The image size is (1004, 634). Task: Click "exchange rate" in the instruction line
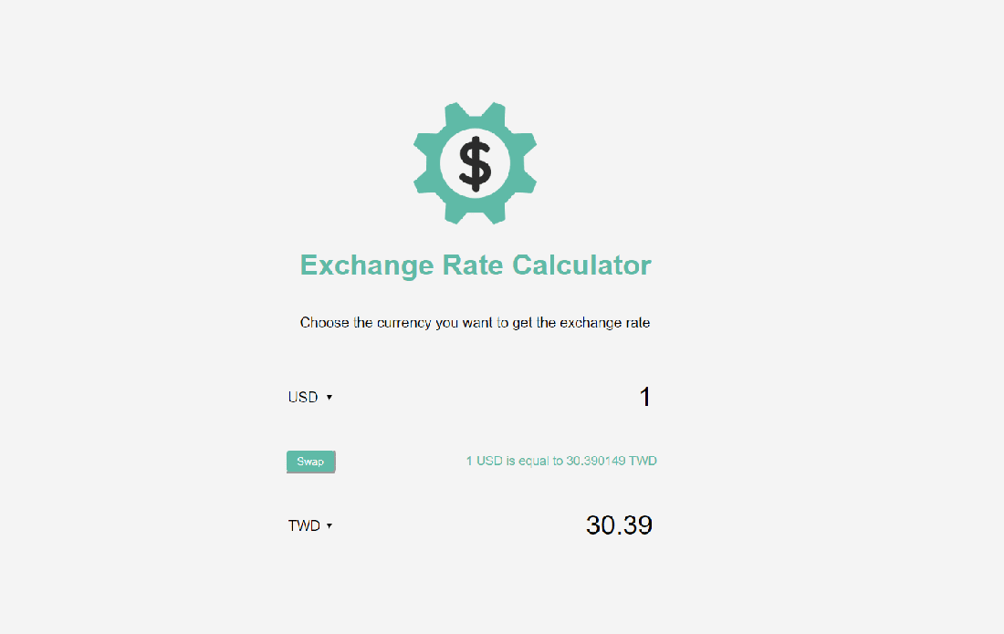(x=604, y=323)
